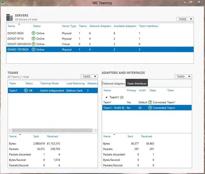Open Adapters and Interfaces TASKS dropdown
This screenshot has height=174, width=205.
pos(183,77)
